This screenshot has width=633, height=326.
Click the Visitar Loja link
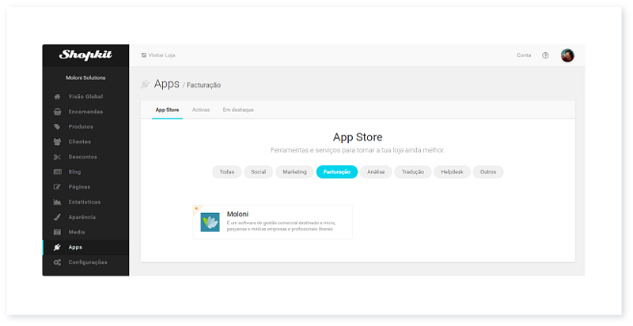pyautogui.click(x=162, y=55)
